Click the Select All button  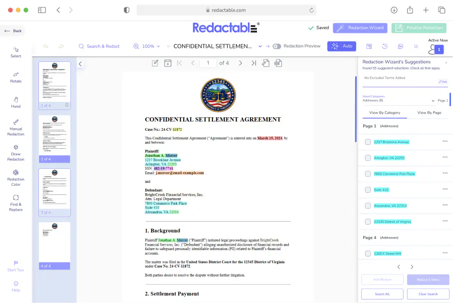point(382,294)
